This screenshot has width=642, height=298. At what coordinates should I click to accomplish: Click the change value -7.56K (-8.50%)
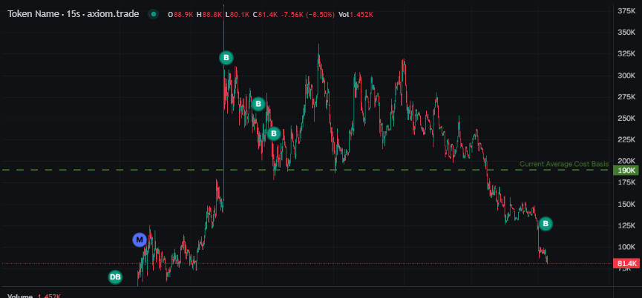coord(308,15)
